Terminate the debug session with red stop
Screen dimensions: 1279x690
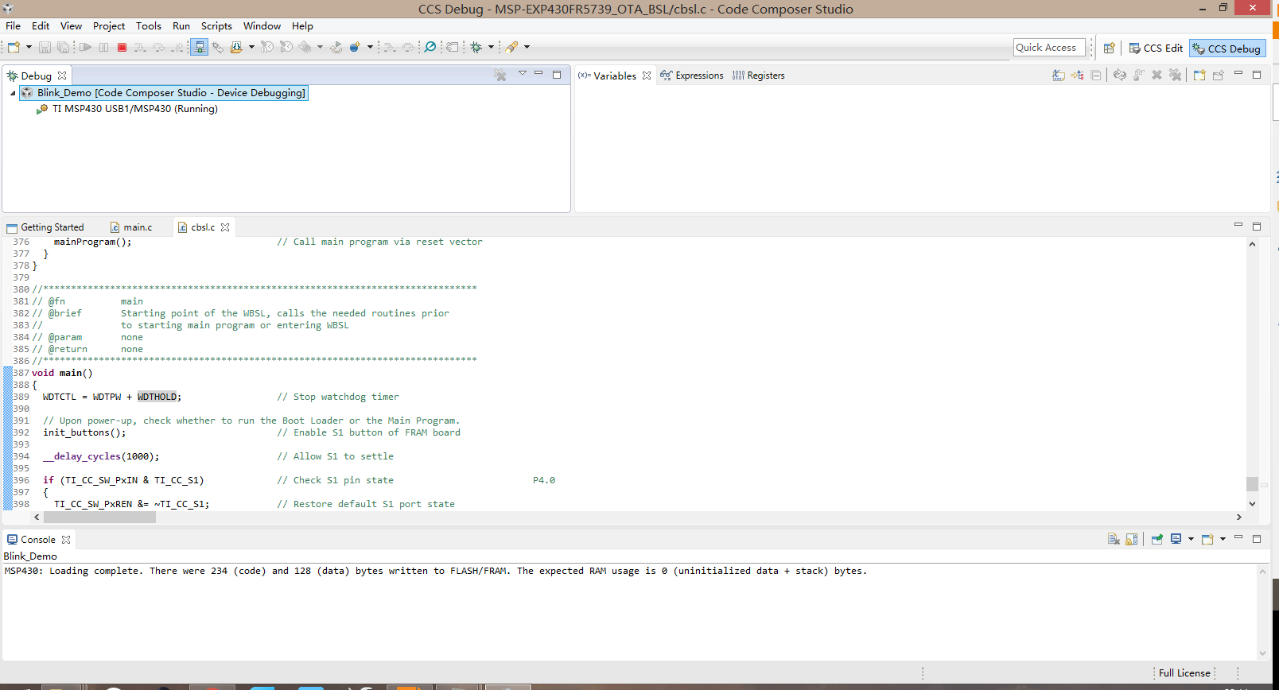click(122, 48)
